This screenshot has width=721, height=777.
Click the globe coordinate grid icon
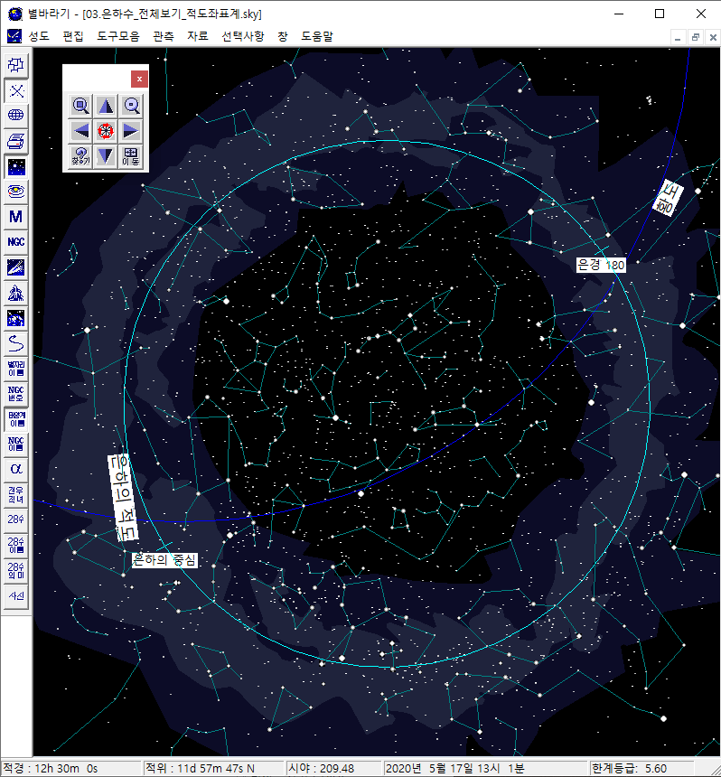[x=16, y=116]
